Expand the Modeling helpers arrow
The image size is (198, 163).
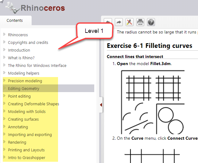coord(4,73)
